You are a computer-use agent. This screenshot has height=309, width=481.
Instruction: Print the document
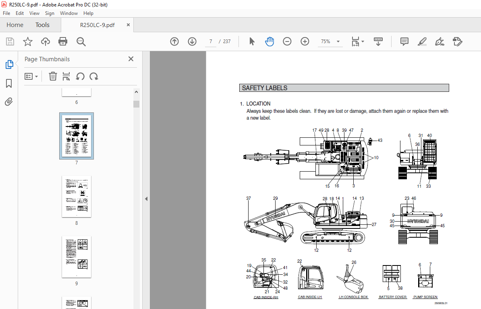coord(63,41)
